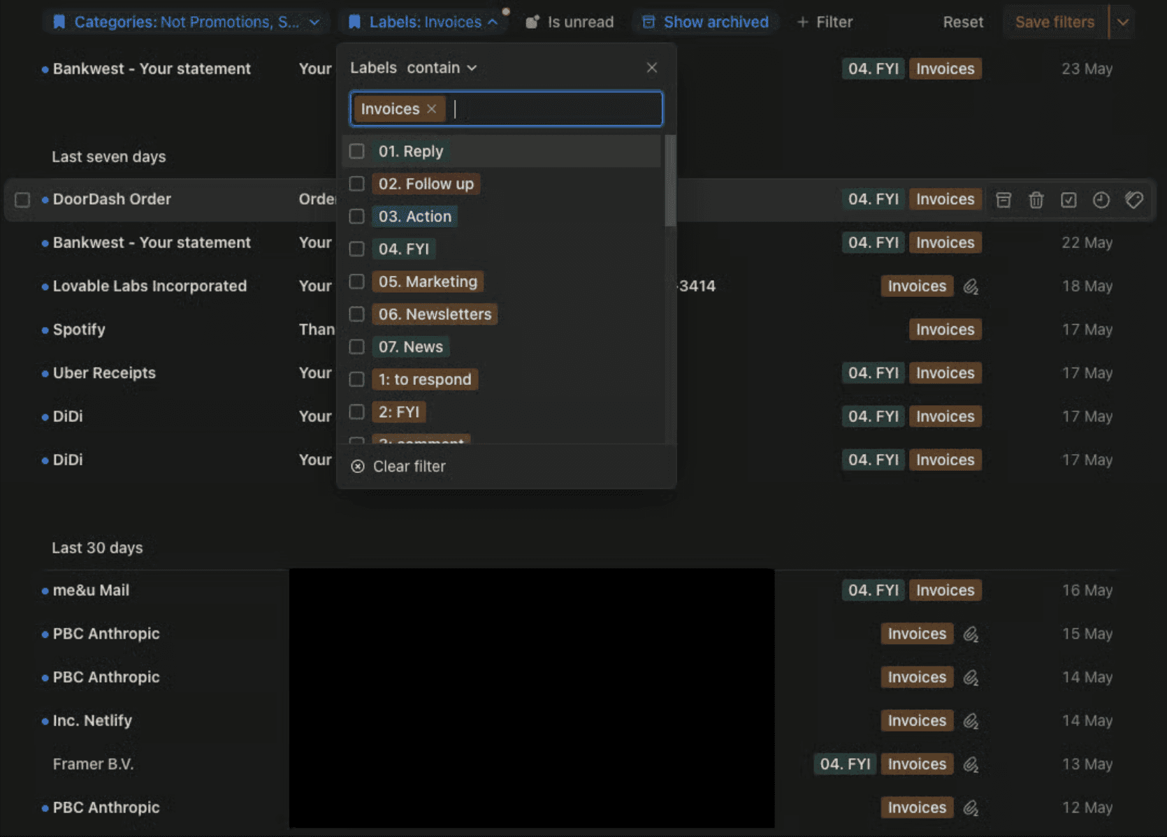Click the Clear filter button
The image size is (1167, 837).
(398, 466)
